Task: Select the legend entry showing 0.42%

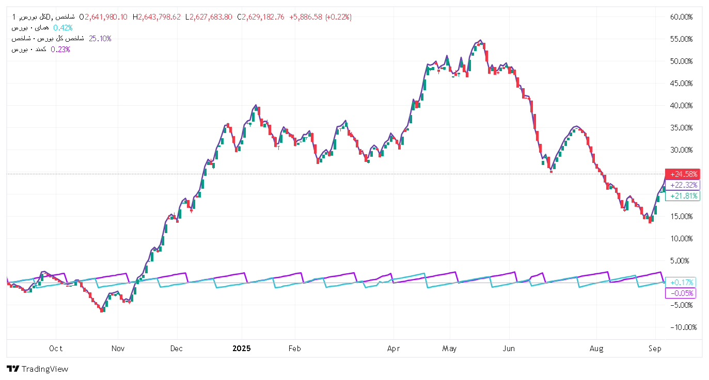Action: tap(42, 28)
